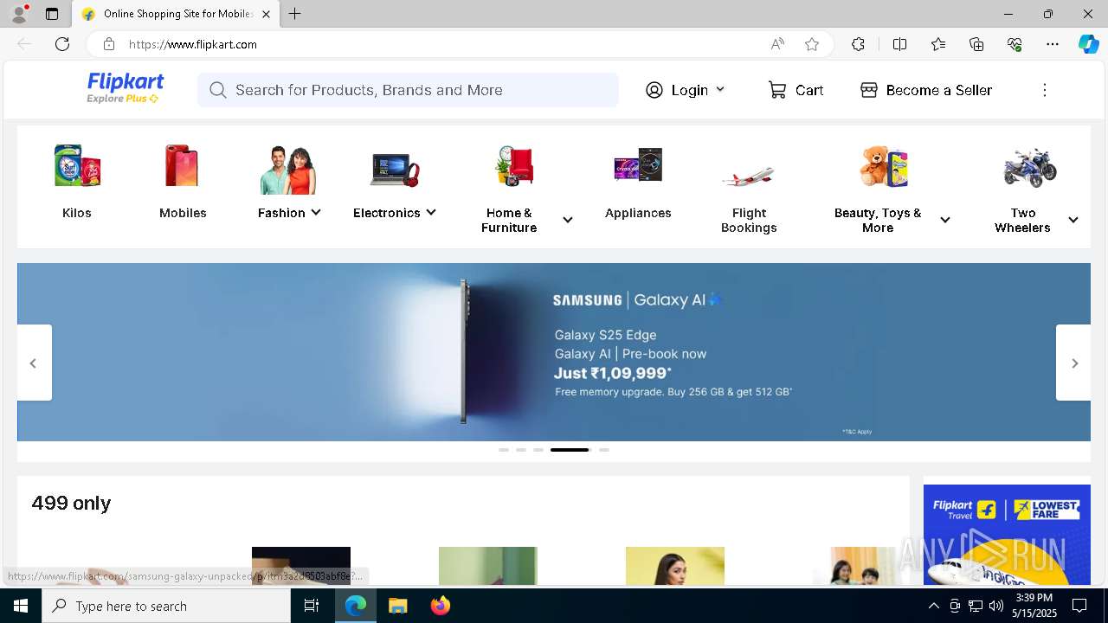Jump to second carousel indicator dot
The width and height of the screenshot is (1108, 623).
[521, 450]
